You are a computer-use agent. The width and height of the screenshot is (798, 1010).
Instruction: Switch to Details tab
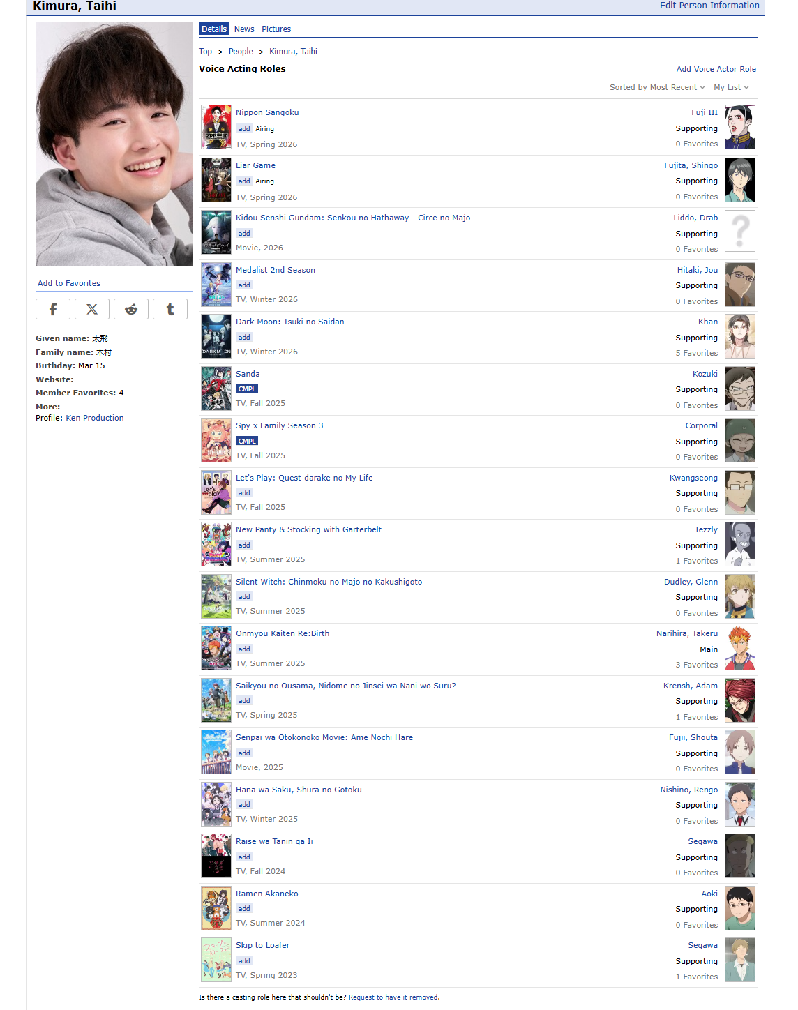pos(214,29)
